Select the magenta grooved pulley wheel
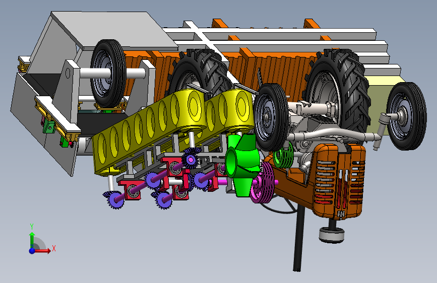 [262, 183]
